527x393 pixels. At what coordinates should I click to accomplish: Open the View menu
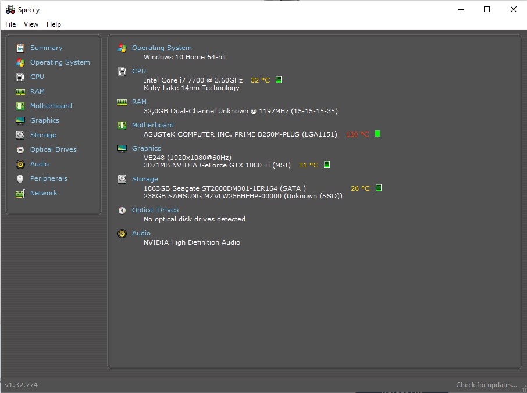(x=31, y=24)
